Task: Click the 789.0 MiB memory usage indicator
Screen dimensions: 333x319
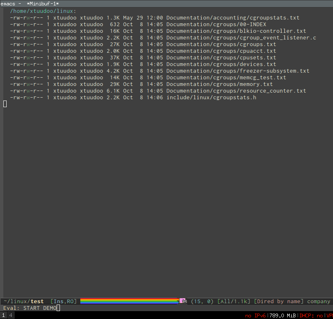Action: [x=282, y=315]
